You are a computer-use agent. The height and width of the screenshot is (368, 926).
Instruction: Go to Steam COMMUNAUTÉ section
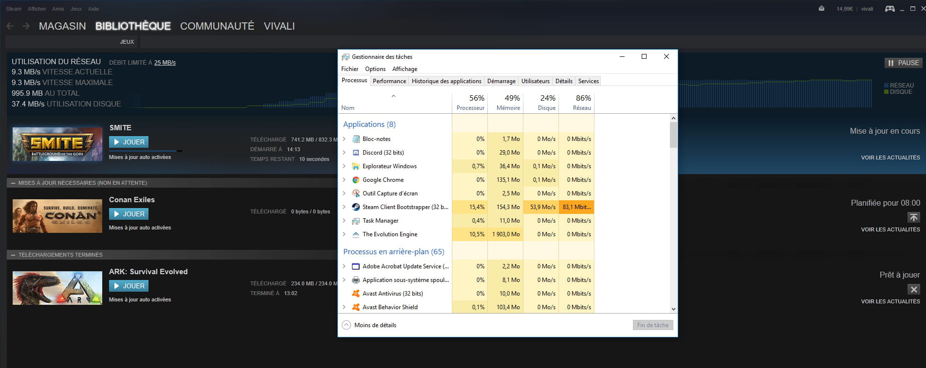click(x=217, y=26)
